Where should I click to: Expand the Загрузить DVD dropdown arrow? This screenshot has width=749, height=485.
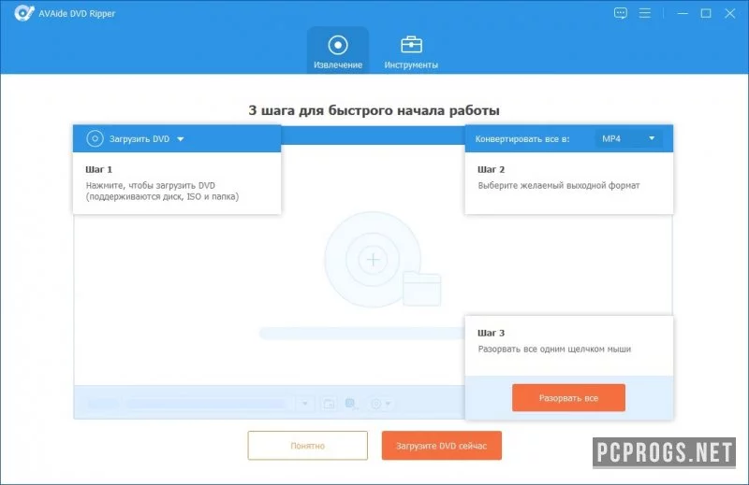[181, 139]
